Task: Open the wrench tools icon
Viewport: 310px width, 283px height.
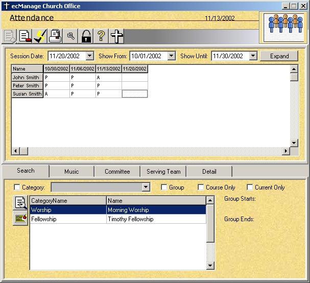Action: 70,36
